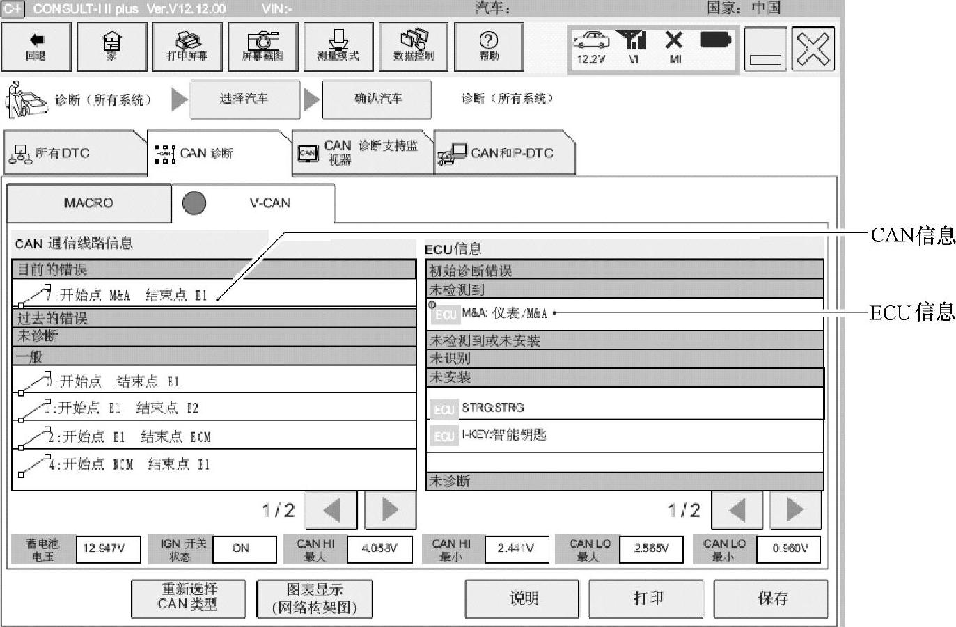Image resolution: width=956 pixels, height=627 pixels.
Task: Switch to the CAN 诊断 tab
Action: pos(219,152)
